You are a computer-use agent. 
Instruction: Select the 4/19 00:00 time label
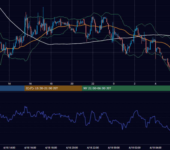point(114,147)
